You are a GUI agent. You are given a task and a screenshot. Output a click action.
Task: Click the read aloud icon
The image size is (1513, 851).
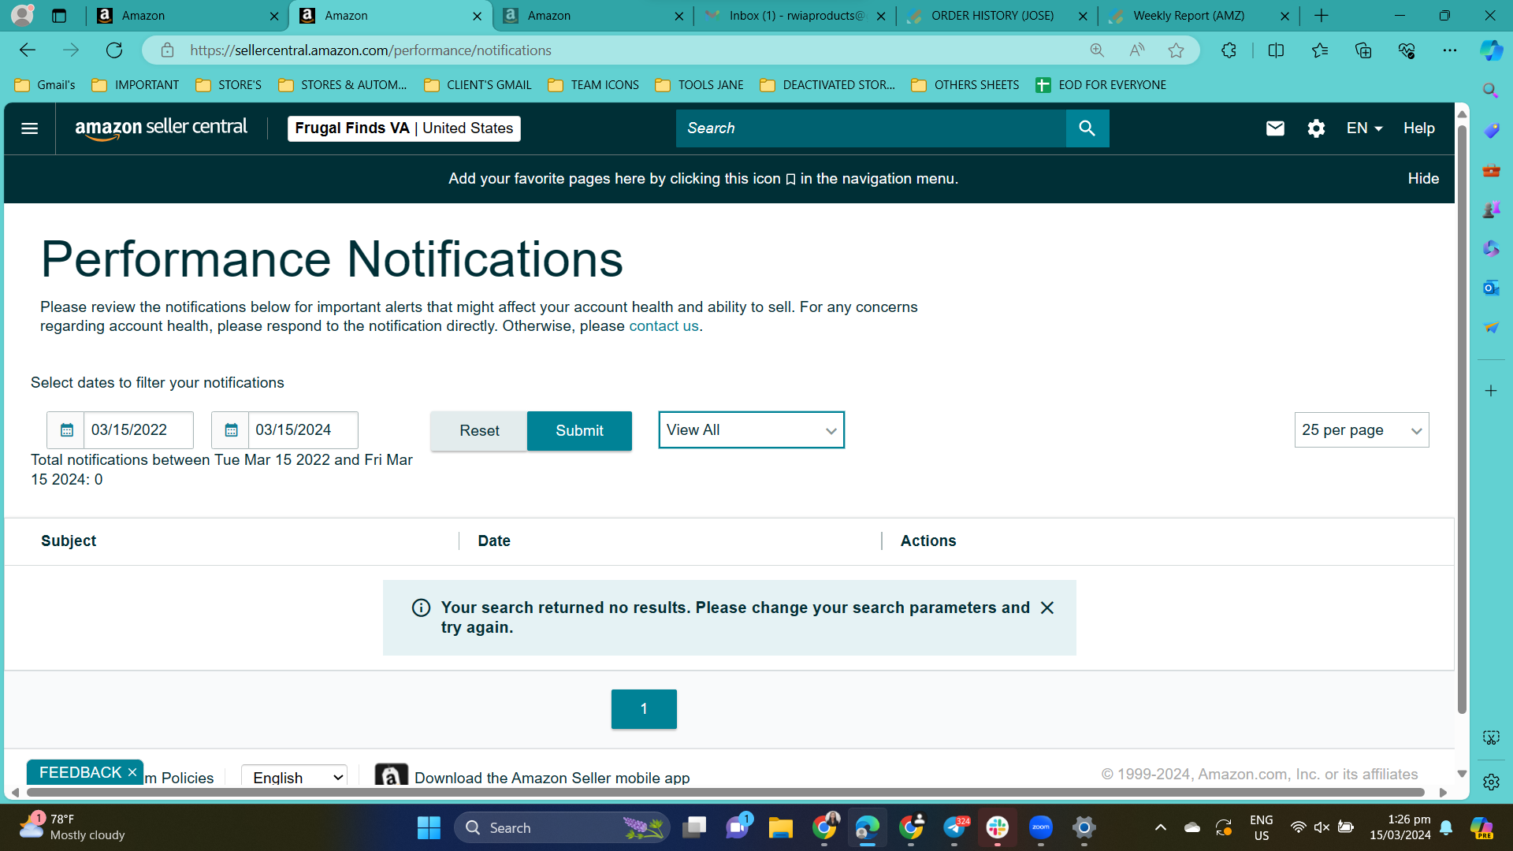[1136, 50]
